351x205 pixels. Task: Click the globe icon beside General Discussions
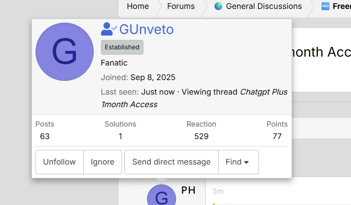218,6
